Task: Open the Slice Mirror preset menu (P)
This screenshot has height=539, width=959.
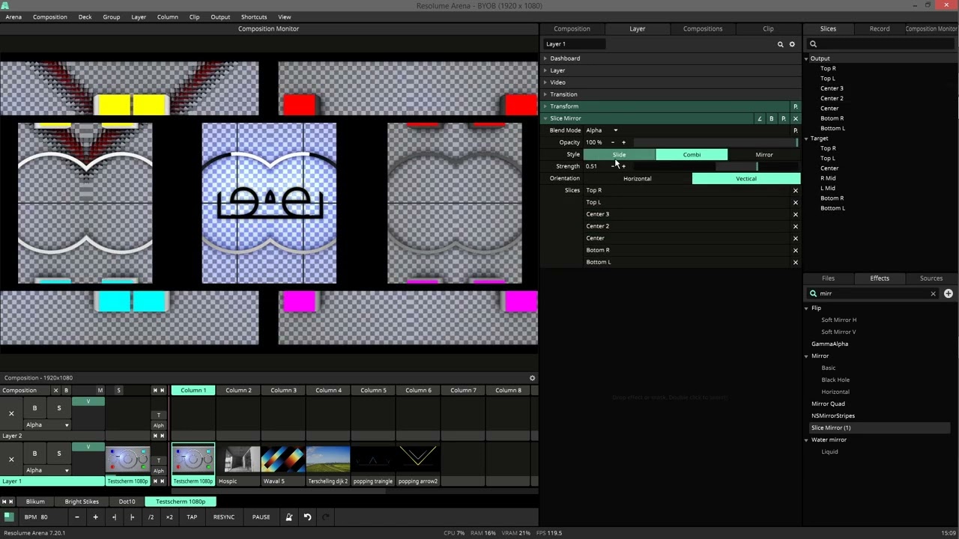Action: pyautogui.click(x=784, y=118)
